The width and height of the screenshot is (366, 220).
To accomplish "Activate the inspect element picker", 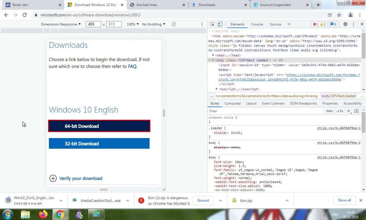I will pos(212,24).
